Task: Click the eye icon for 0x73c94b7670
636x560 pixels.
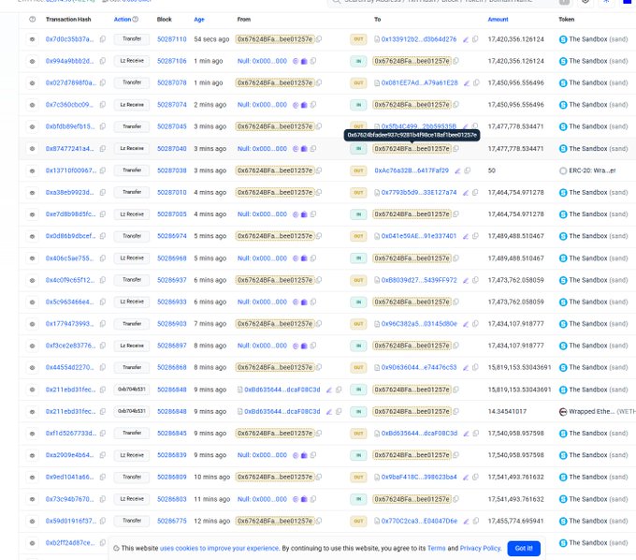Action: click(x=32, y=499)
